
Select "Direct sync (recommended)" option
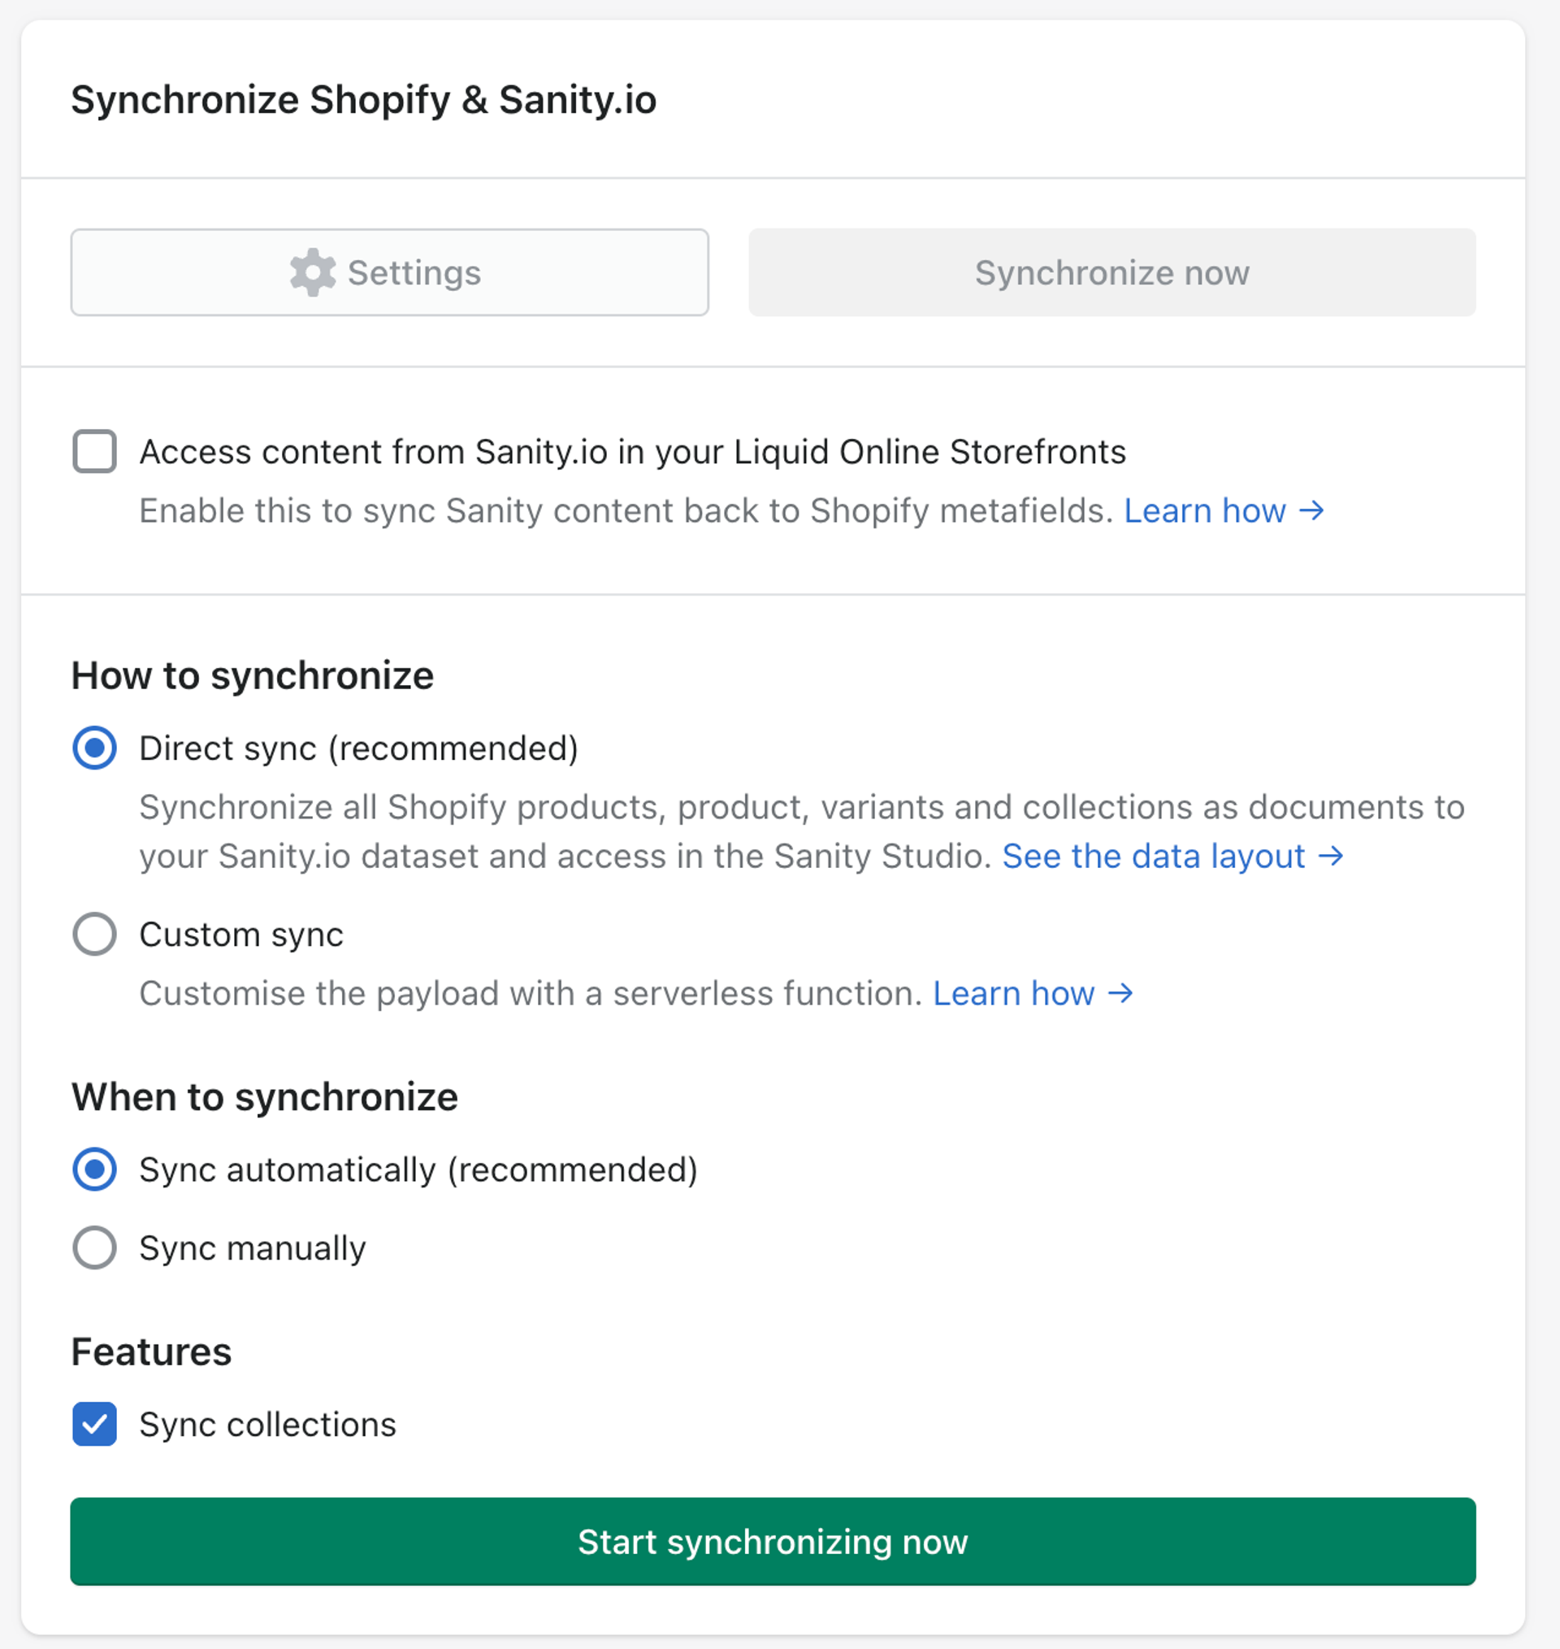pos(94,748)
